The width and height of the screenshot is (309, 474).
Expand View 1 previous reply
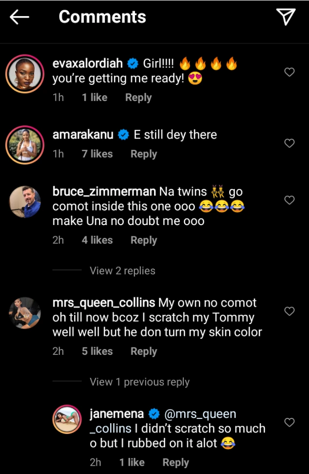click(139, 382)
